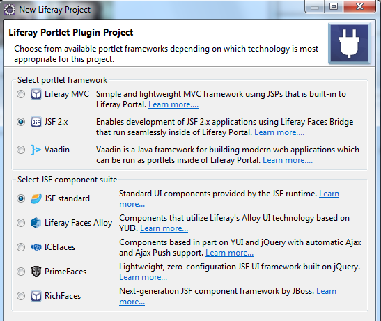
Task: Click the Liferay Faces Alloy icon
Action: pyautogui.click(x=36, y=223)
